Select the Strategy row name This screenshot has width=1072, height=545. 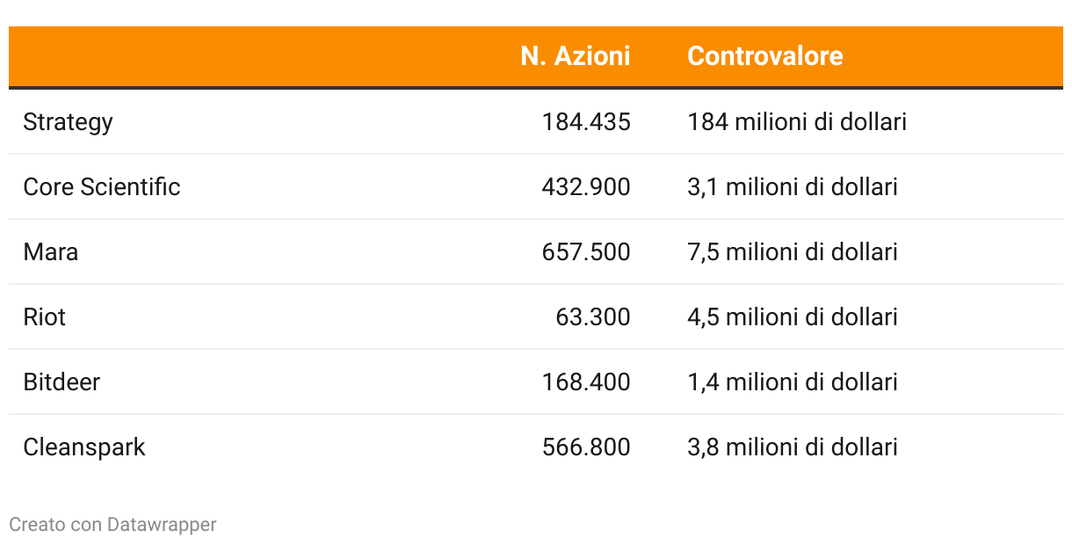(x=68, y=121)
